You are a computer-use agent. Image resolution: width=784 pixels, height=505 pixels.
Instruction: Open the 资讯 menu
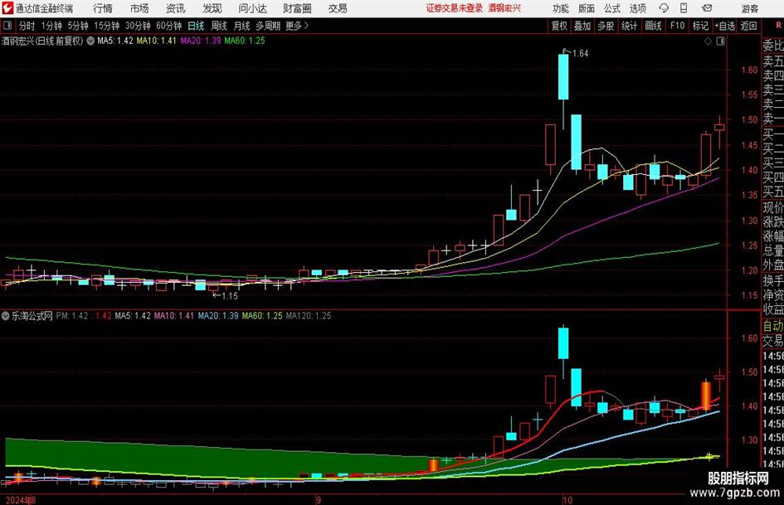coord(176,8)
